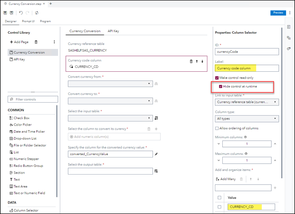Switch to the Prompt UI tab

pos(28,21)
